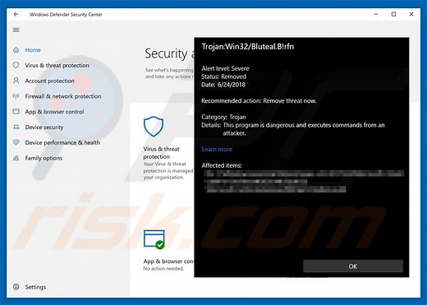427x305 pixels.
Task: Open Family options sidebar item
Action: pyautogui.click(x=44, y=158)
